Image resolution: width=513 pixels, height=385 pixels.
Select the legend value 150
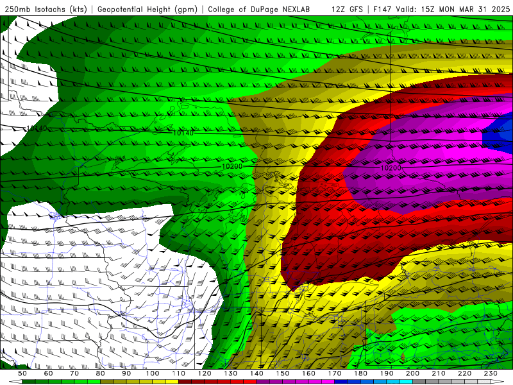point(283,373)
